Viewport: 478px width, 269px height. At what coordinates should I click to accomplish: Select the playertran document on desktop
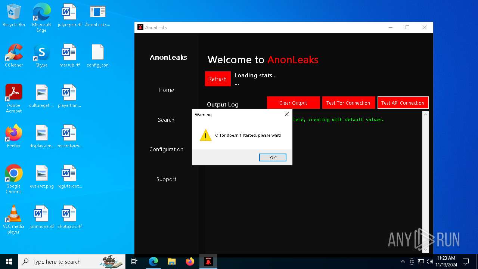coord(69,96)
